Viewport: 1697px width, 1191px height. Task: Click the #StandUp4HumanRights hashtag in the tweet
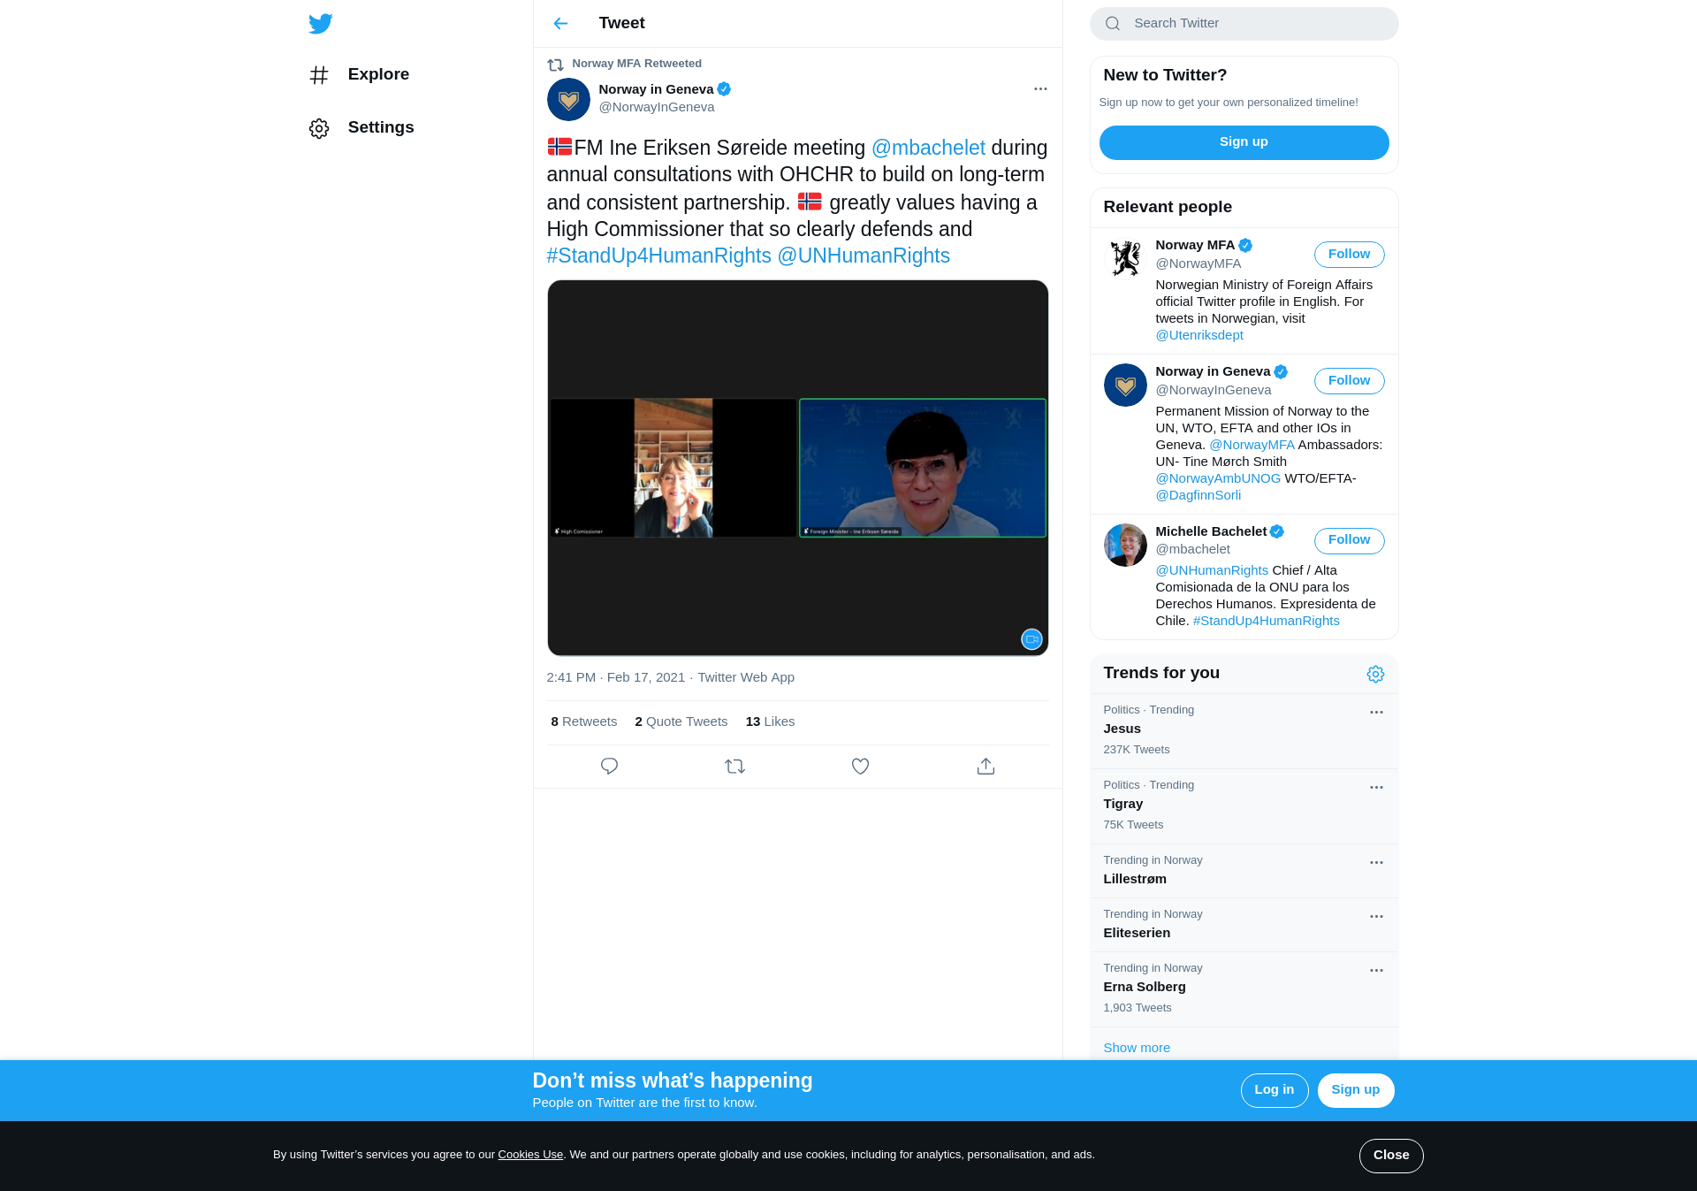coord(658,256)
